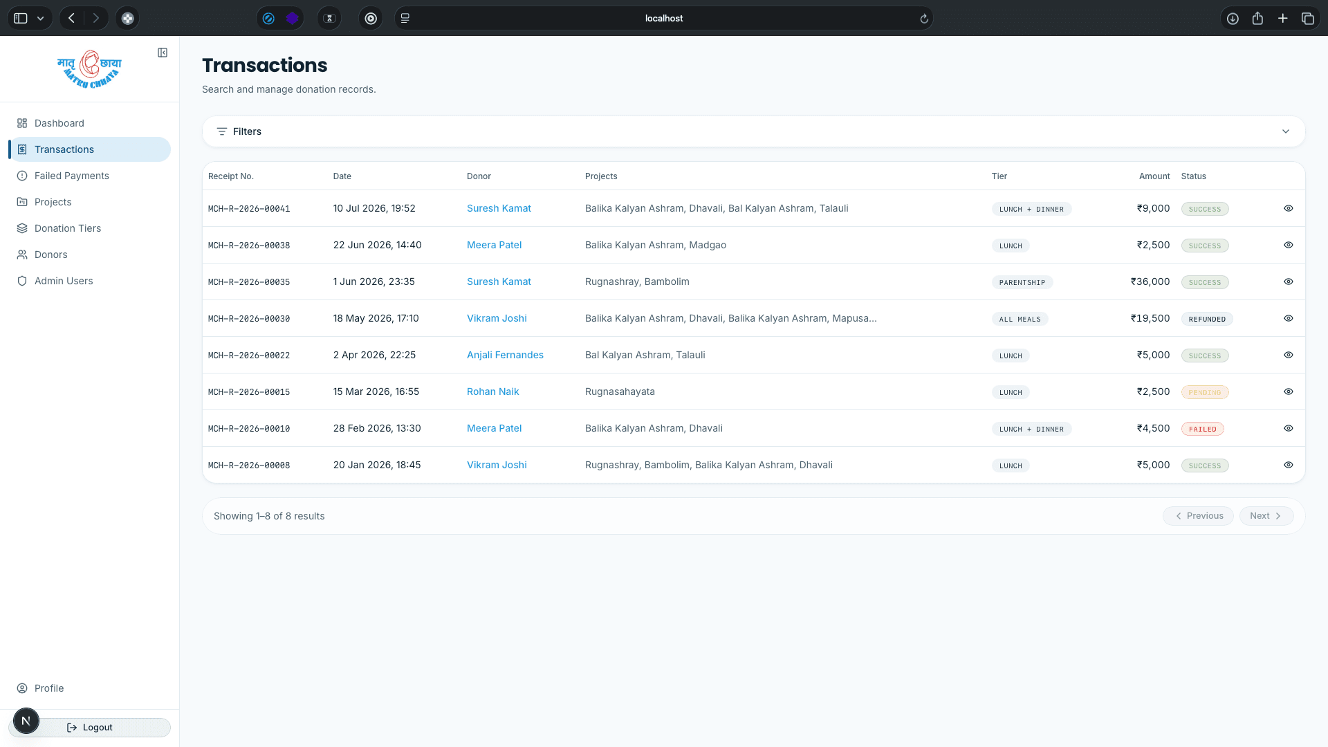
Task: Click the circular target extension icon
Action: (371, 18)
